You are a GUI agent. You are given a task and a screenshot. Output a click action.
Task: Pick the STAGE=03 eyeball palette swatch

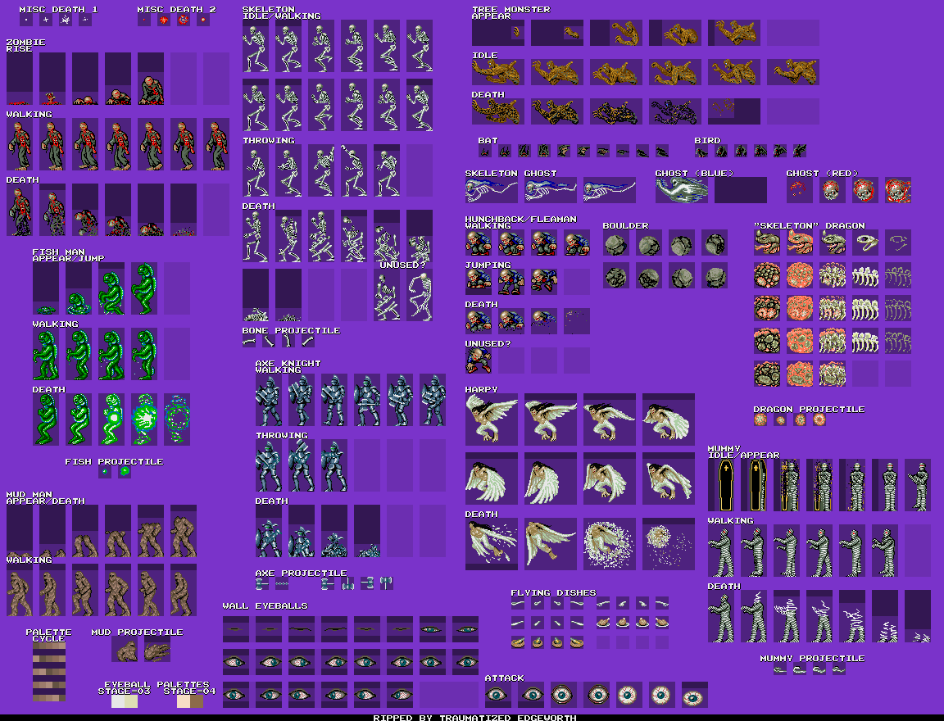pos(125,701)
